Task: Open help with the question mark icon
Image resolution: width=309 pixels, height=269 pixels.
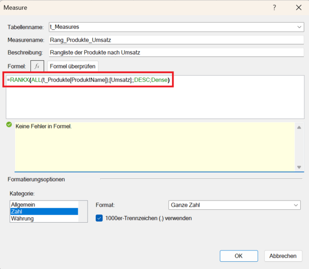Action: 273,7
